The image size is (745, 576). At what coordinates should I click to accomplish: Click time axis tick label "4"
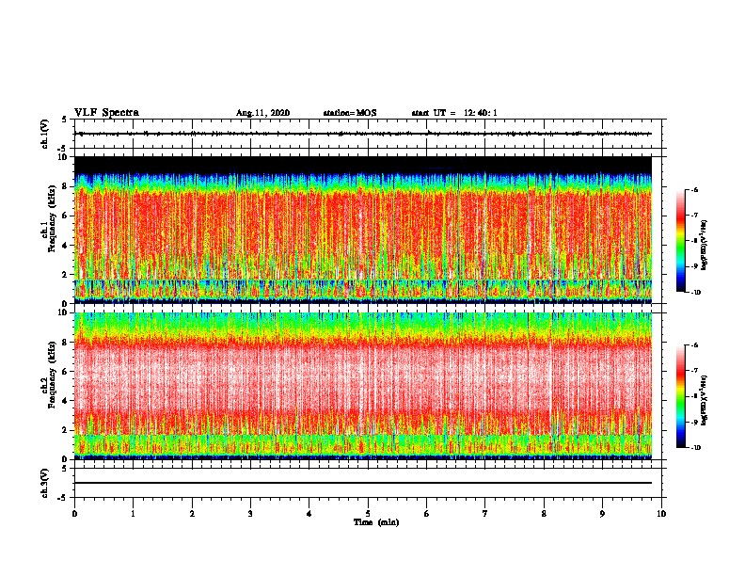tap(309, 514)
